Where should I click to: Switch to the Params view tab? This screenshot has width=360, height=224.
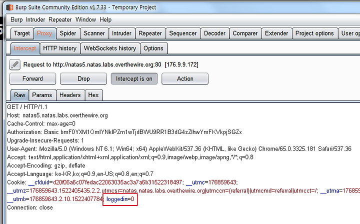coord(42,95)
